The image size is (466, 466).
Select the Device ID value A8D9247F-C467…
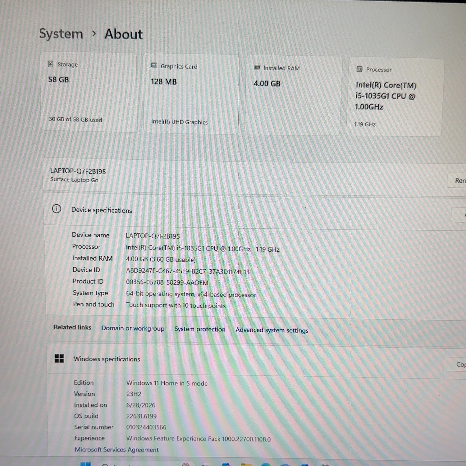188,271
